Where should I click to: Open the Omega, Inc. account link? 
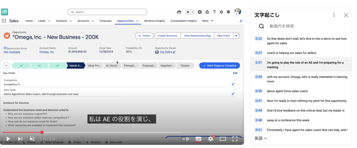47,52
